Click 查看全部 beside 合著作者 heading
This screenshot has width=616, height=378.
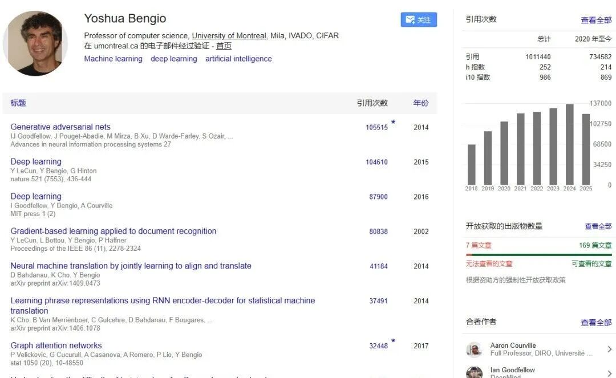click(596, 323)
